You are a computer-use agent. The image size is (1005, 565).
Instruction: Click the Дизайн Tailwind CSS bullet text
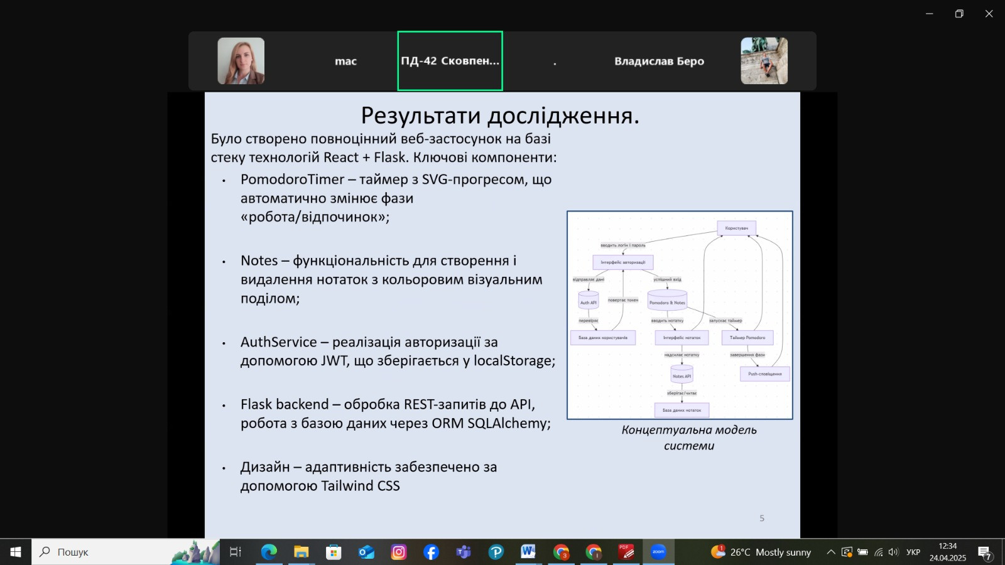[369, 476]
